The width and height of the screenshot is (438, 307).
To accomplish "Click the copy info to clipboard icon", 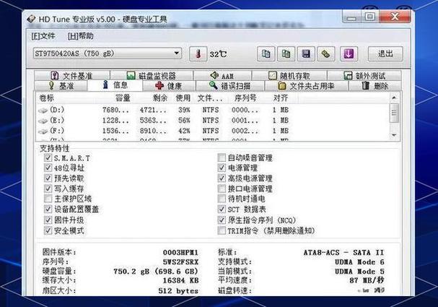I will [x=266, y=53].
